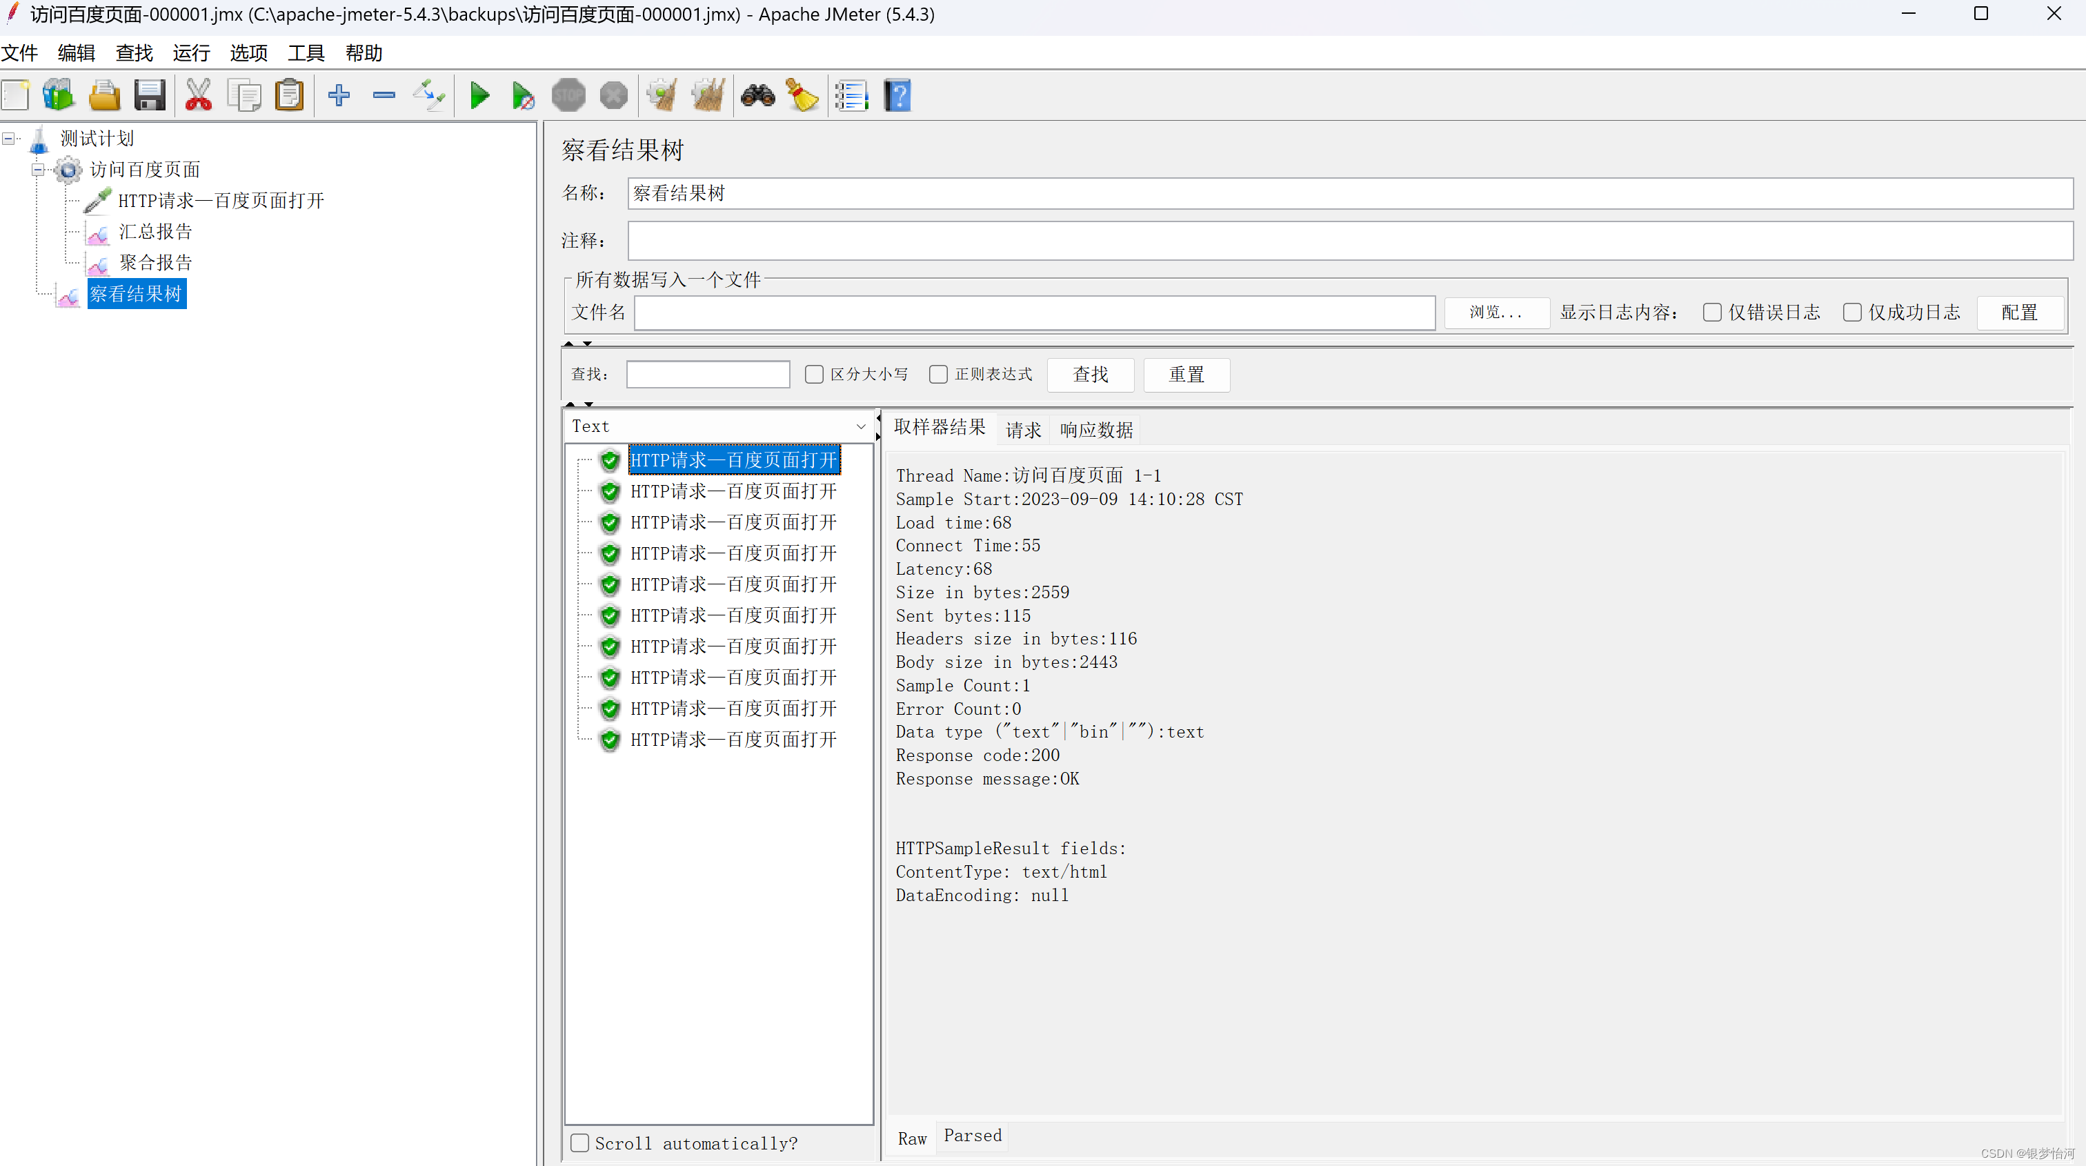The width and height of the screenshot is (2086, 1166).
Task: Click the 浏览... button
Action: tap(1496, 313)
